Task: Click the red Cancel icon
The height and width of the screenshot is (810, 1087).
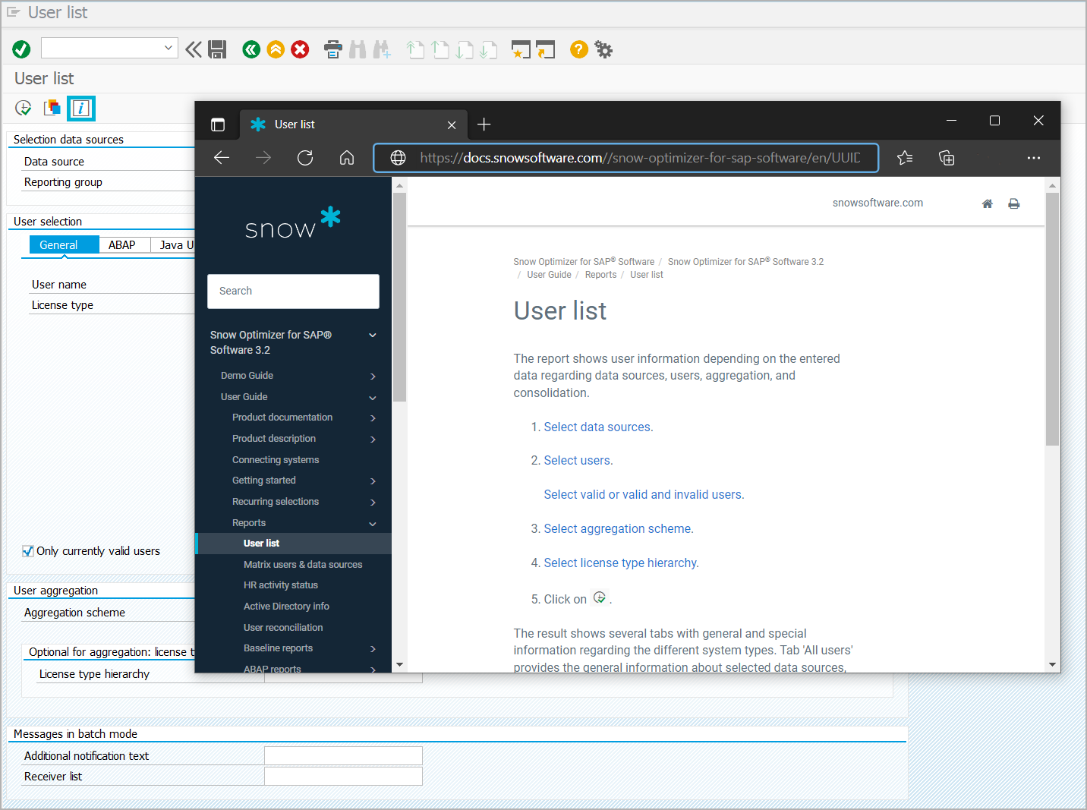Action: click(x=301, y=49)
